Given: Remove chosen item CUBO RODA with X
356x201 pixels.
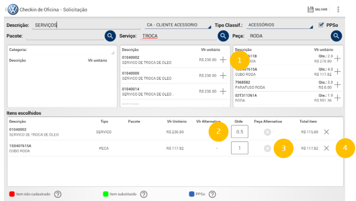Looking at the screenshot, I should (327, 148).
